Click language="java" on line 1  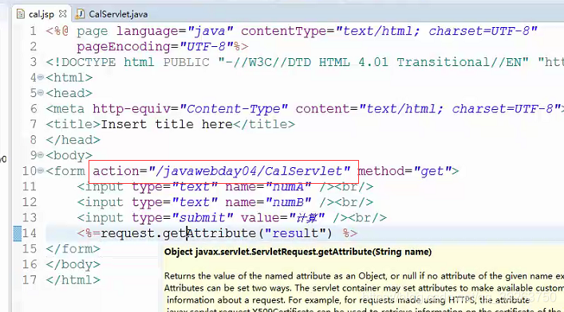[x=175, y=31]
